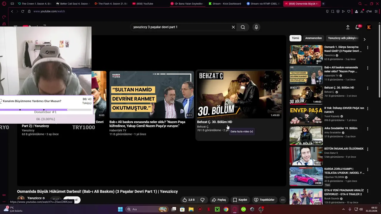381x214 pixels.
Task: Open Opera workspaces/tab islands icon
Action: click(x=12, y=4)
